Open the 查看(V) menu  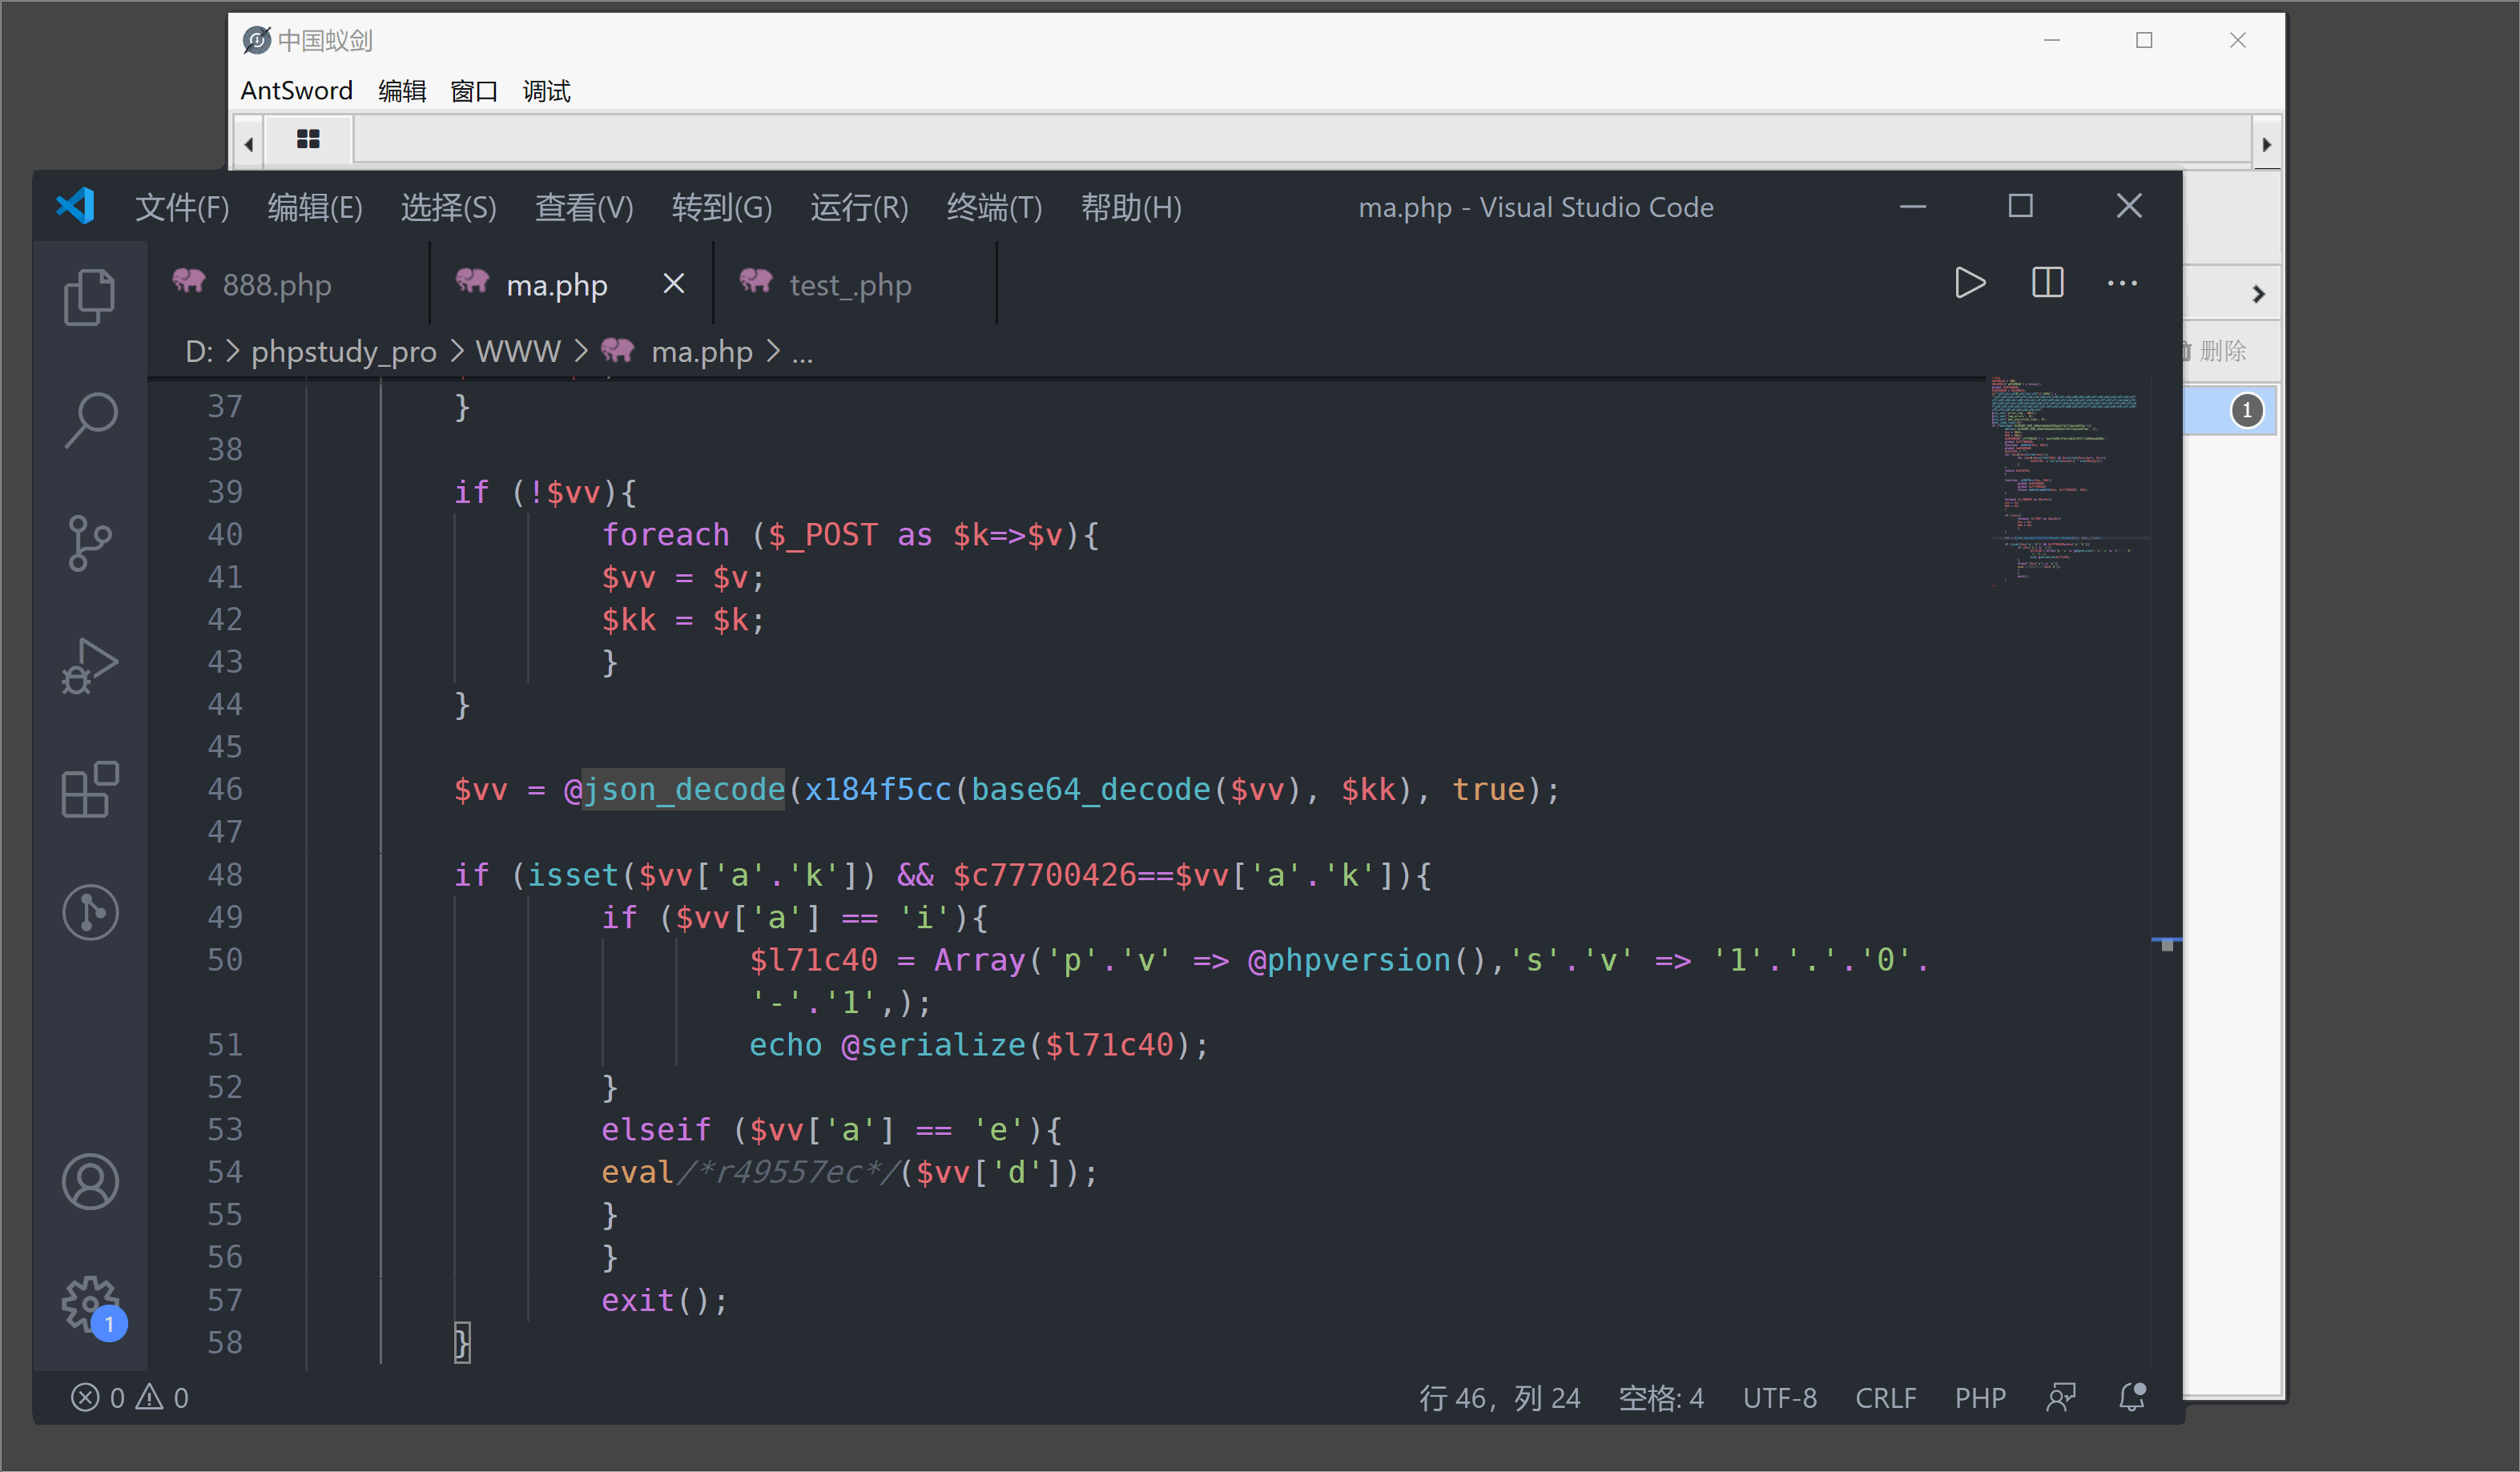click(584, 207)
